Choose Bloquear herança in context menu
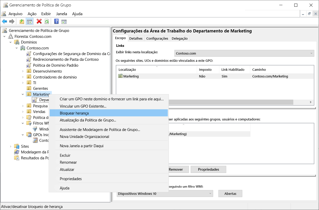Viewport: 319px width, 210px height. click(x=108, y=113)
